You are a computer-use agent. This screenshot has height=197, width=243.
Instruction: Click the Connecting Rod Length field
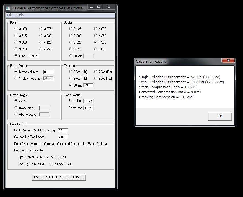[63, 137]
